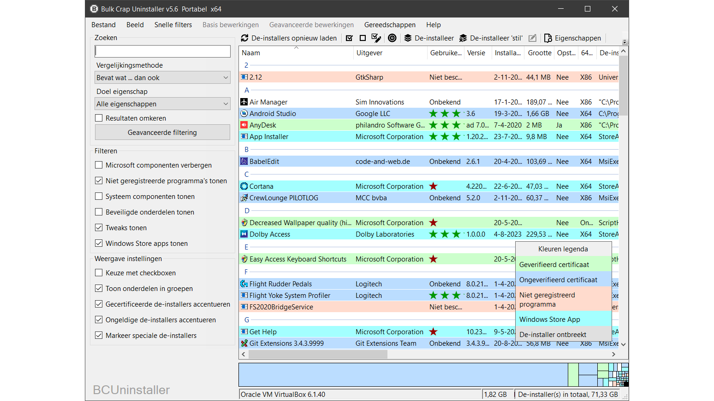Open the Snelle filters menu
The height and width of the screenshot is (401, 714).
click(173, 25)
